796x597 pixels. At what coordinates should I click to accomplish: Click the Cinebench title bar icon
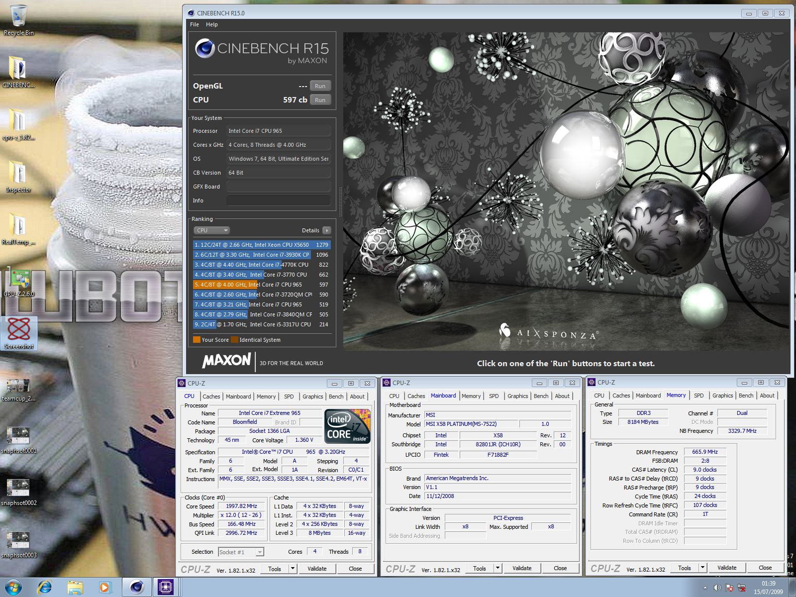(191, 13)
